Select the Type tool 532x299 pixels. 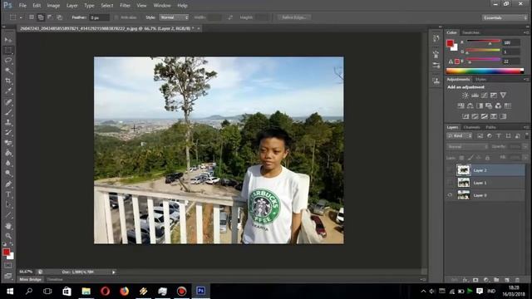coord(8,194)
